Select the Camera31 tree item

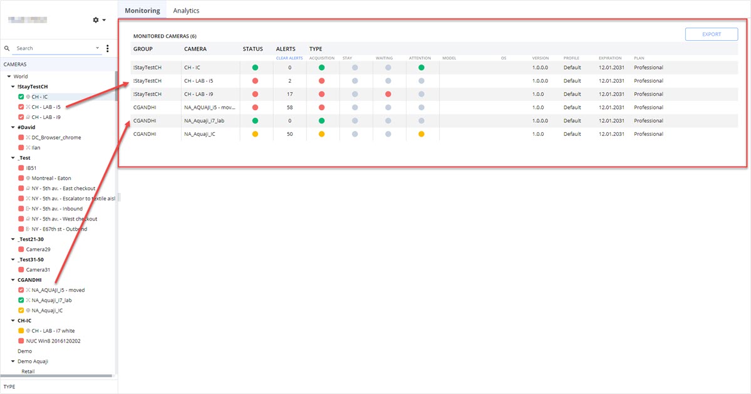pos(38,270)
